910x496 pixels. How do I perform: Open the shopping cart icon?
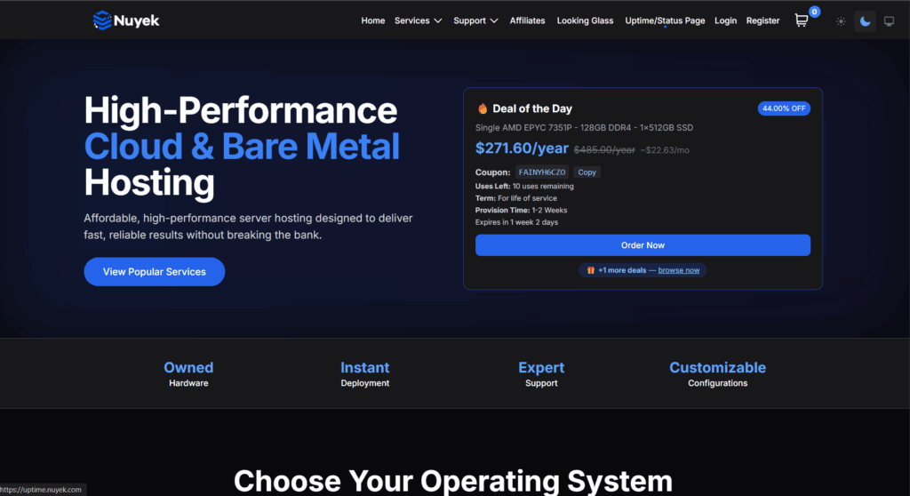[802, 21]
